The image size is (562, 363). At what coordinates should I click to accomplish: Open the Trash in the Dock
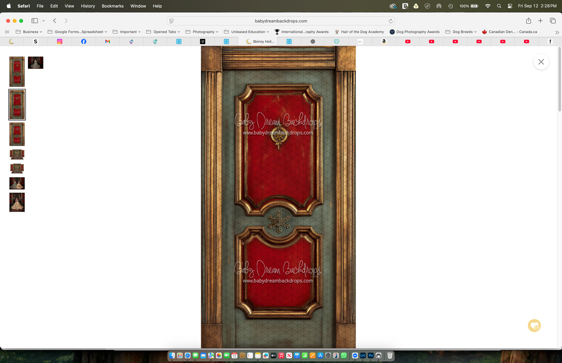click(390, 356)
